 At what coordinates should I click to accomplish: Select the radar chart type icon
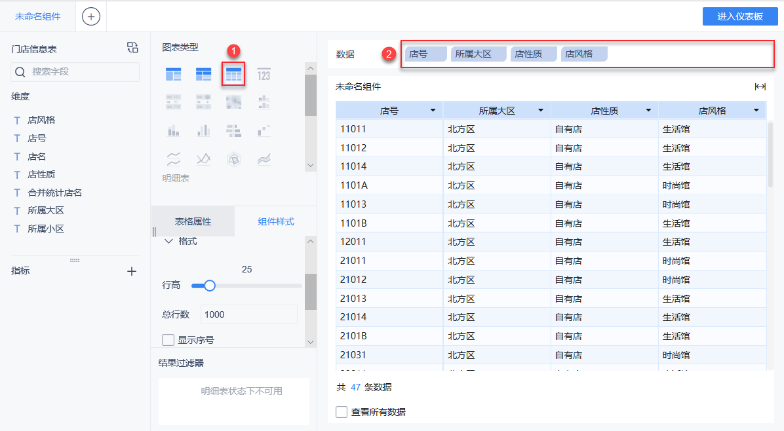coord(233,159)
